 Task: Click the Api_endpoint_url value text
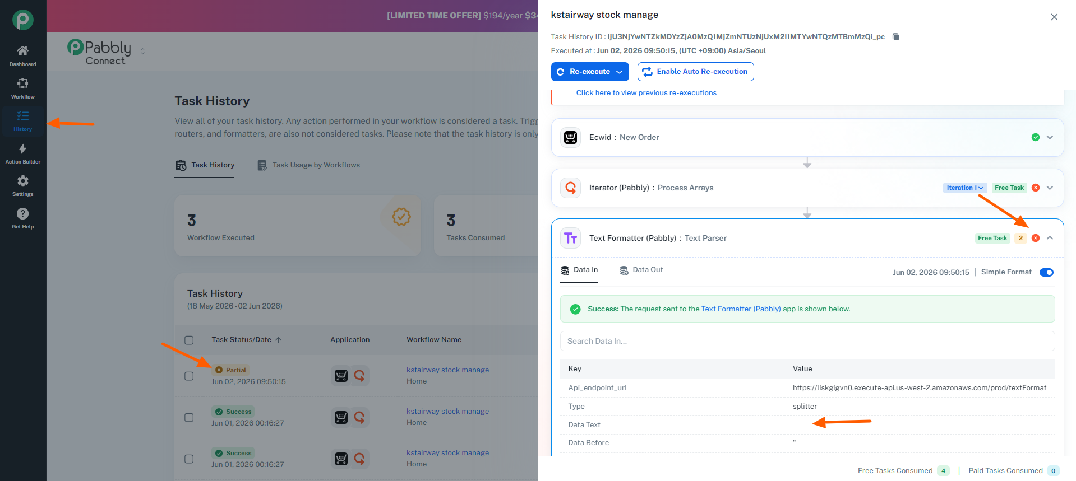(920, 388)
